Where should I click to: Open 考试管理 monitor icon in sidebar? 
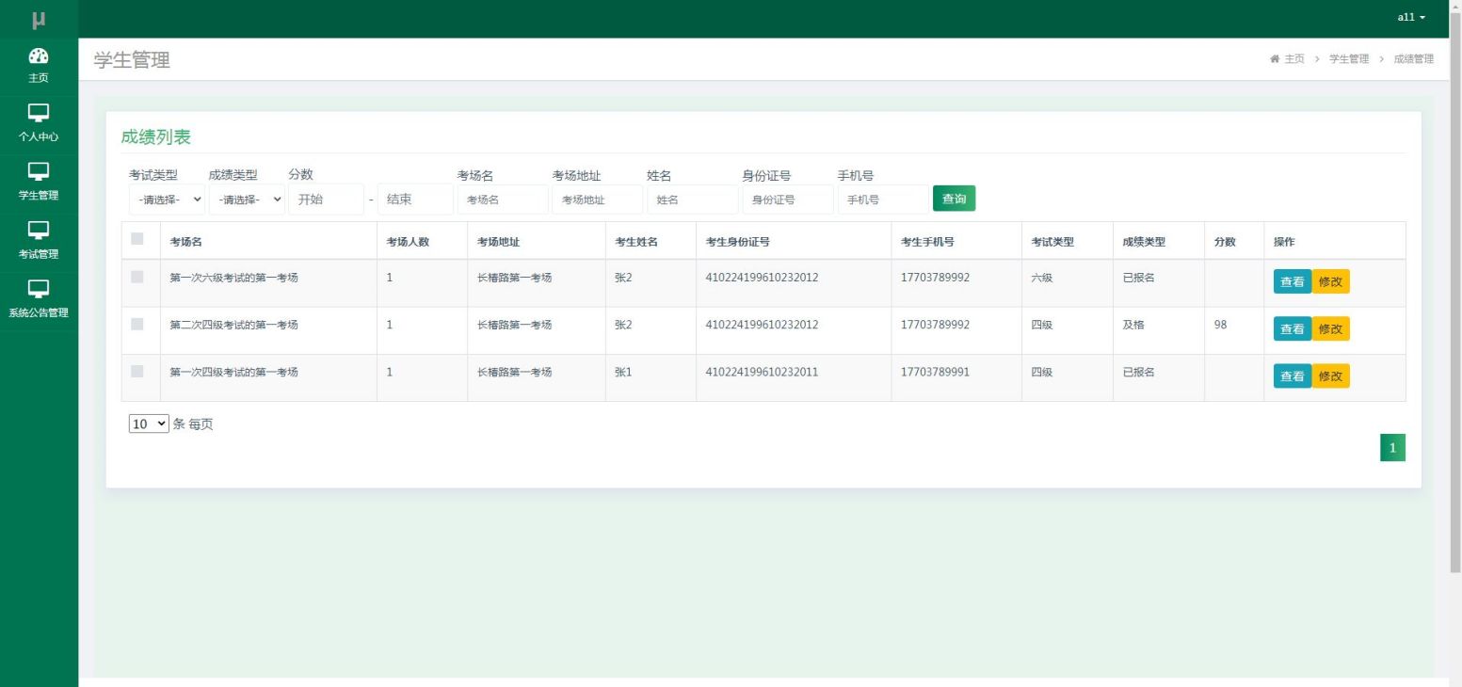(x=39, y=231)
